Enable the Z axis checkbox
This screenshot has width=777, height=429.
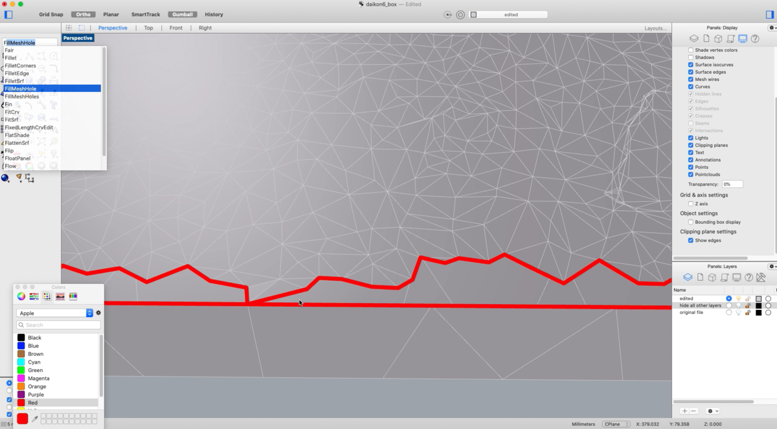(x=691, y=204)
